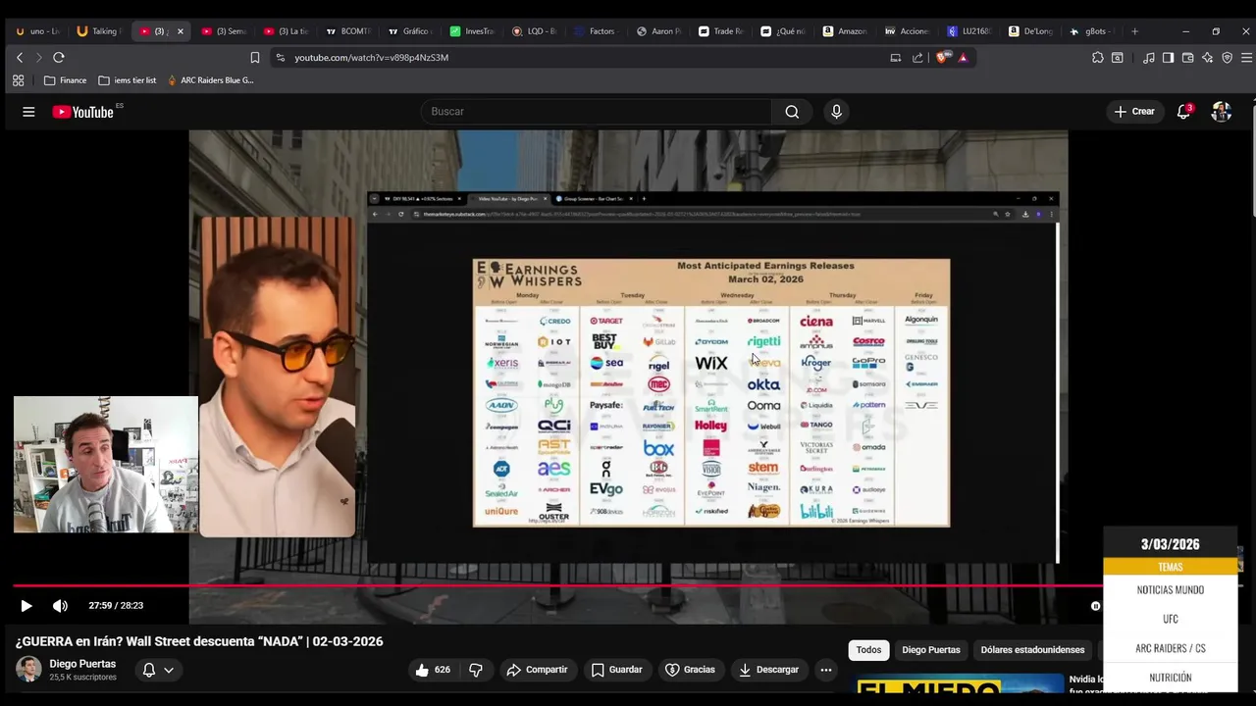Open the account avatar menu
1256x706 pixels.
1221,112
